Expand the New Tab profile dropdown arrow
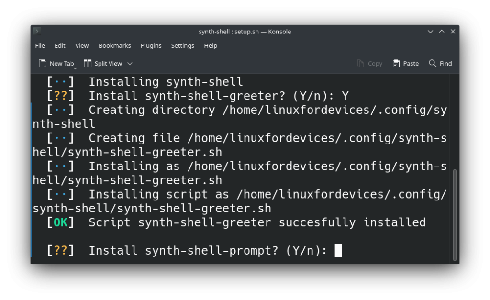Screen dimensions: 490x300 (x=76, y=68)
